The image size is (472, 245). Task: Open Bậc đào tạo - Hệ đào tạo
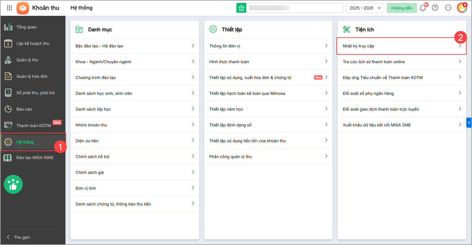pyautogui.click(x=135, y=46)
